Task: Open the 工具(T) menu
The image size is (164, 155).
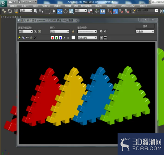Action: [x=25, y=6]
